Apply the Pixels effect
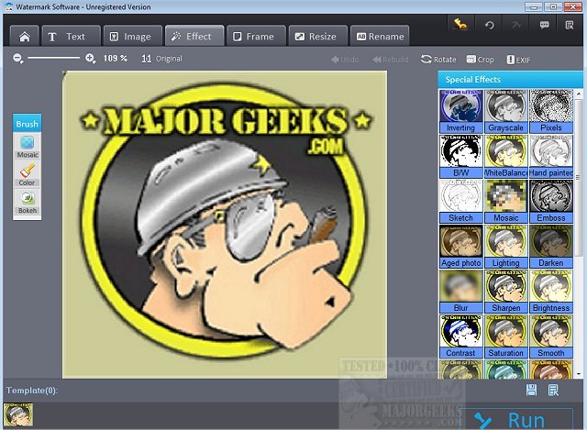 tap(551, 111)
